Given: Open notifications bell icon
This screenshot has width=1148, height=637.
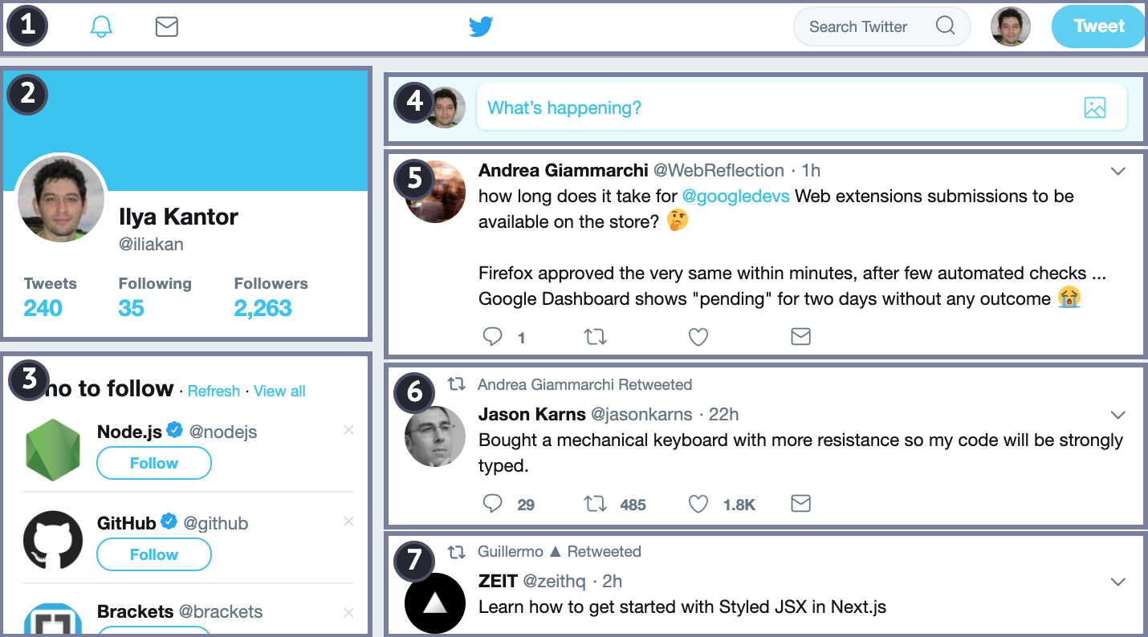Looking at the screenshot, I should coord(101,26).
